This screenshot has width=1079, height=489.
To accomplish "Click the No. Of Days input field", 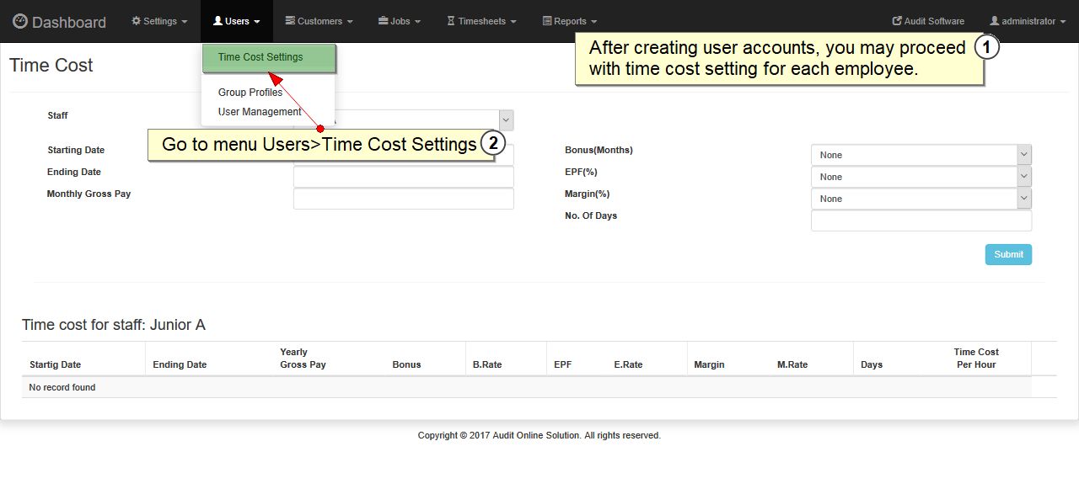I will [x=921, y=221].
